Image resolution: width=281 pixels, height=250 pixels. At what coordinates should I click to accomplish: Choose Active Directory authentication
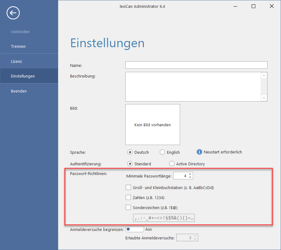[x=172, y=164]
